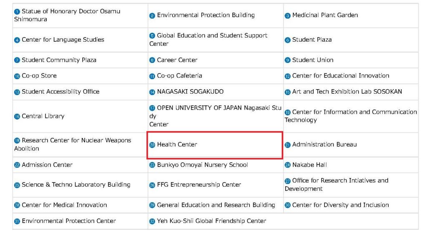Click the number 20 Health Center badge
427x233 pixels.
pos(152,145)
